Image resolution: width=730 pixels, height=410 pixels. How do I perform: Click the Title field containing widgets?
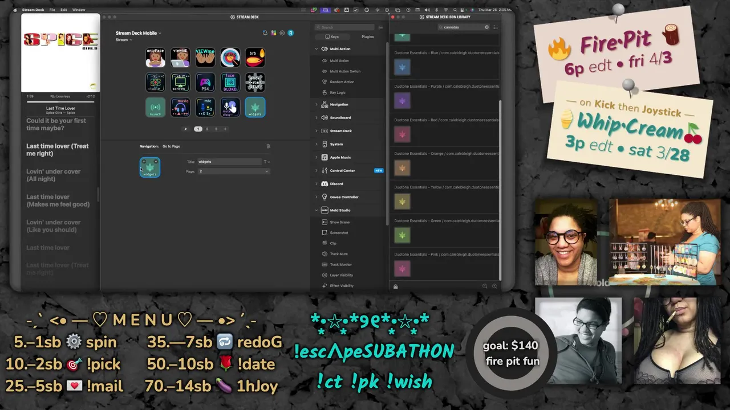(229, 162)
